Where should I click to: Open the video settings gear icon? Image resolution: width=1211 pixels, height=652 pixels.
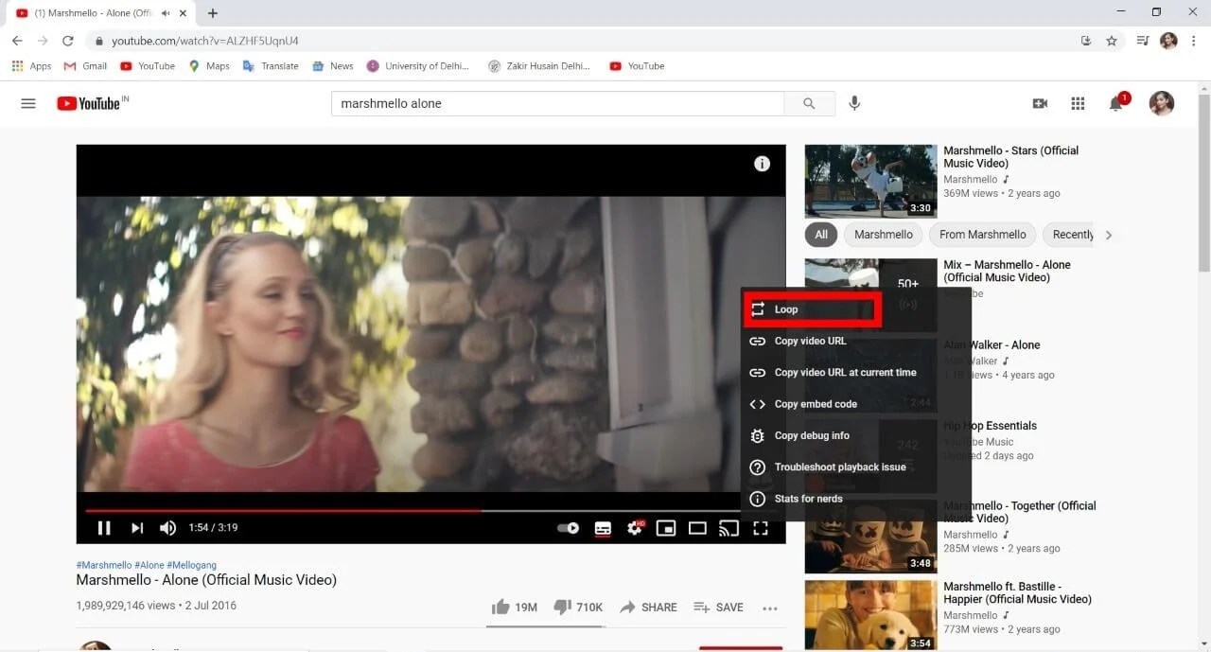coord(634,528)
